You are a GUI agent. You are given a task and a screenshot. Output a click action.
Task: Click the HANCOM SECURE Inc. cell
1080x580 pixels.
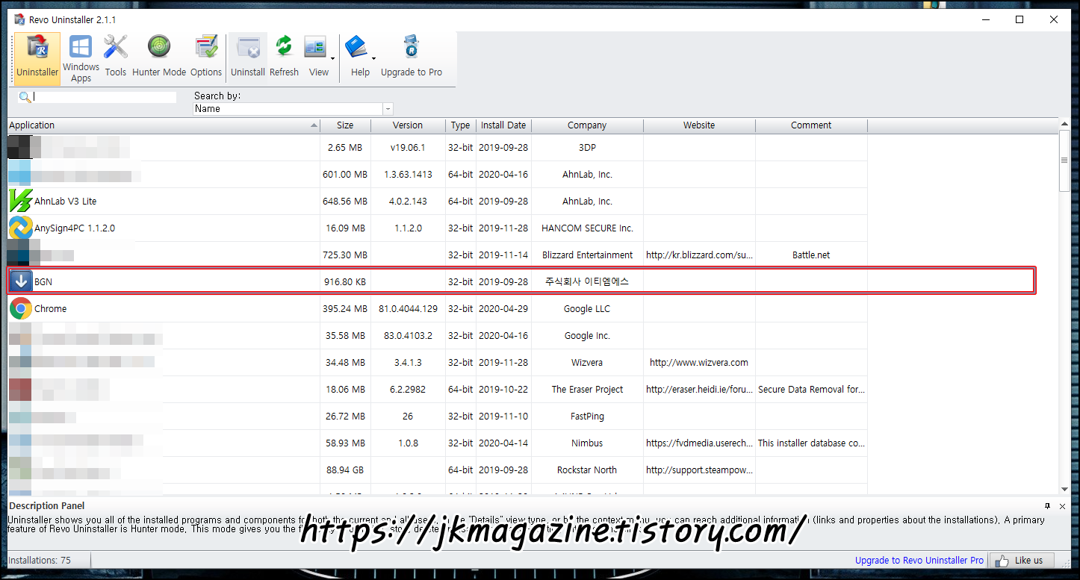tap(587, 228)
